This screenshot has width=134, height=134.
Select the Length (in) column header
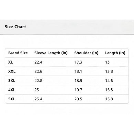point(115,53)
